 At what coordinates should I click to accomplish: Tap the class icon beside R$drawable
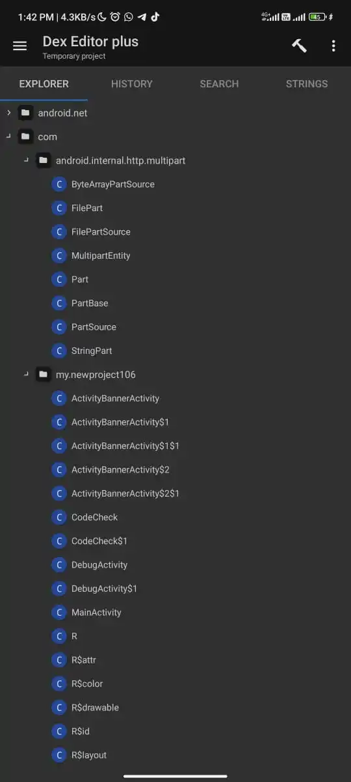(59, 708)
